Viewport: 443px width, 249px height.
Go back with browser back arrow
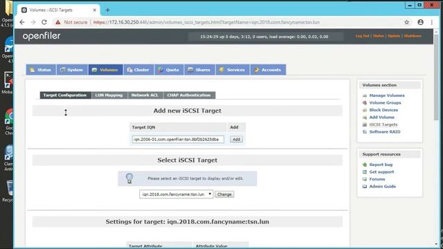click(22, 22)
